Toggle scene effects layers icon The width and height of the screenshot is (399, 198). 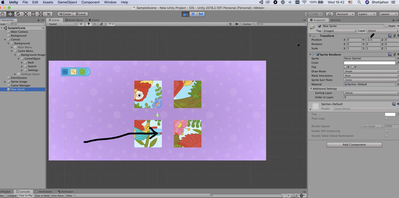(102, 24)
